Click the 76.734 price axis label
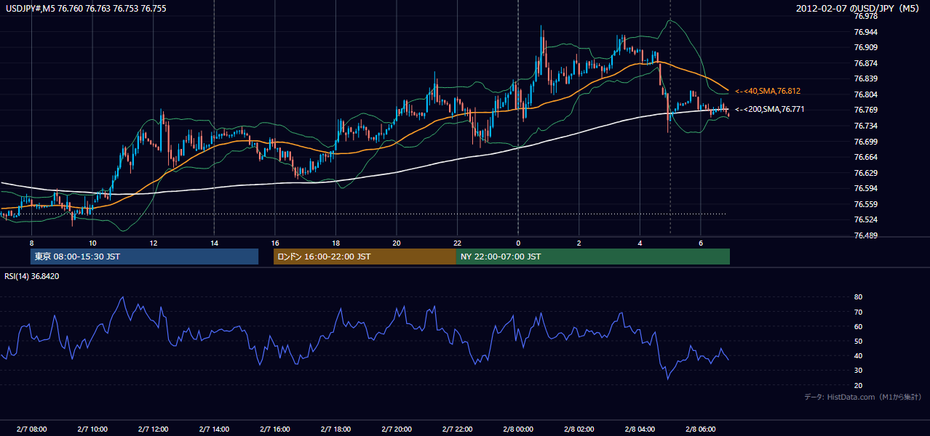 pos(866,126)
